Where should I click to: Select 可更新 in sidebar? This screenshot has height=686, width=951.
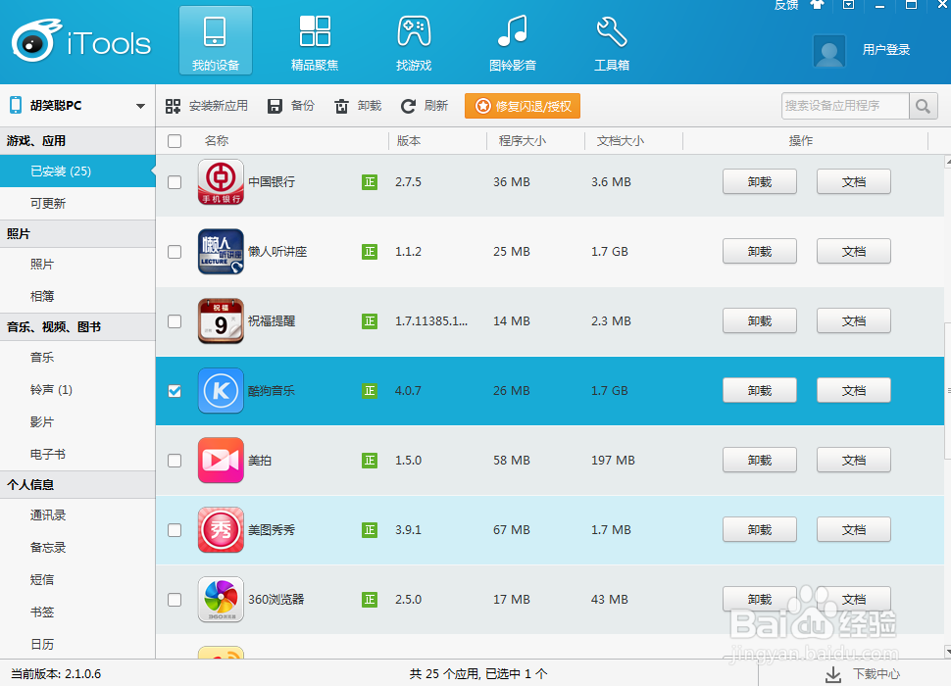(77, 204)
